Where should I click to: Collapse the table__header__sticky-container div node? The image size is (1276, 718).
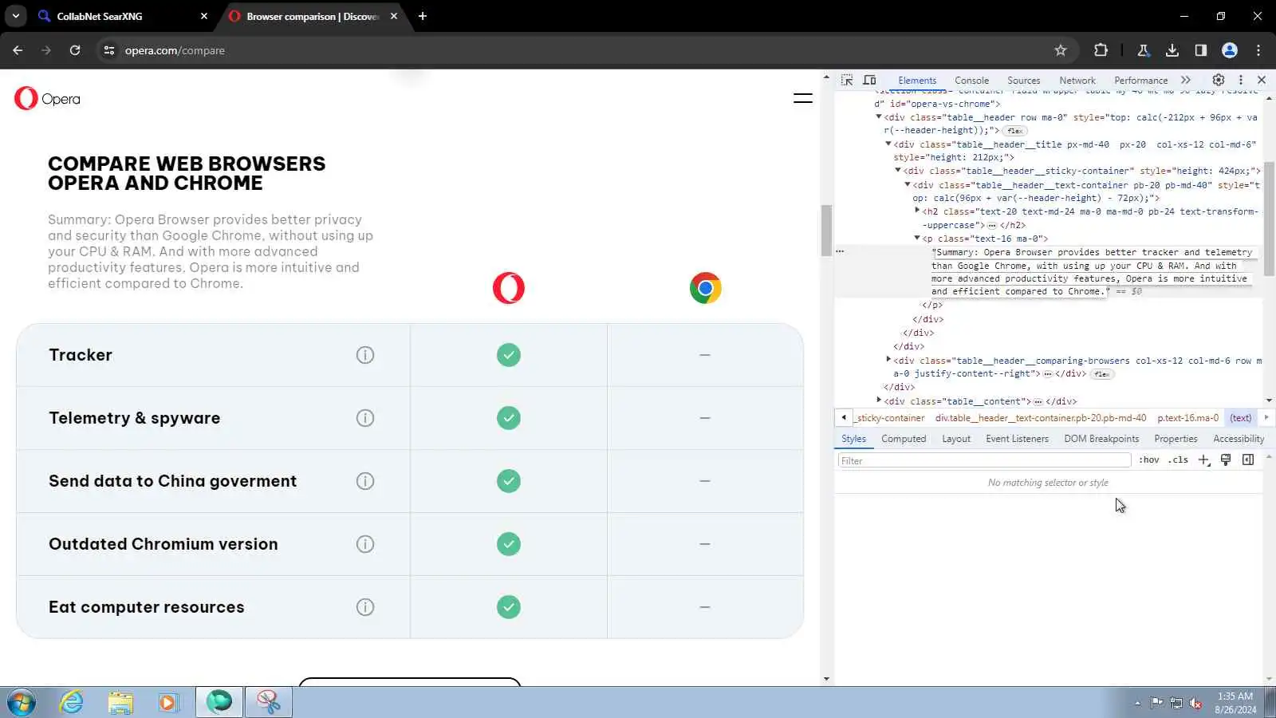tap(898, 171)
